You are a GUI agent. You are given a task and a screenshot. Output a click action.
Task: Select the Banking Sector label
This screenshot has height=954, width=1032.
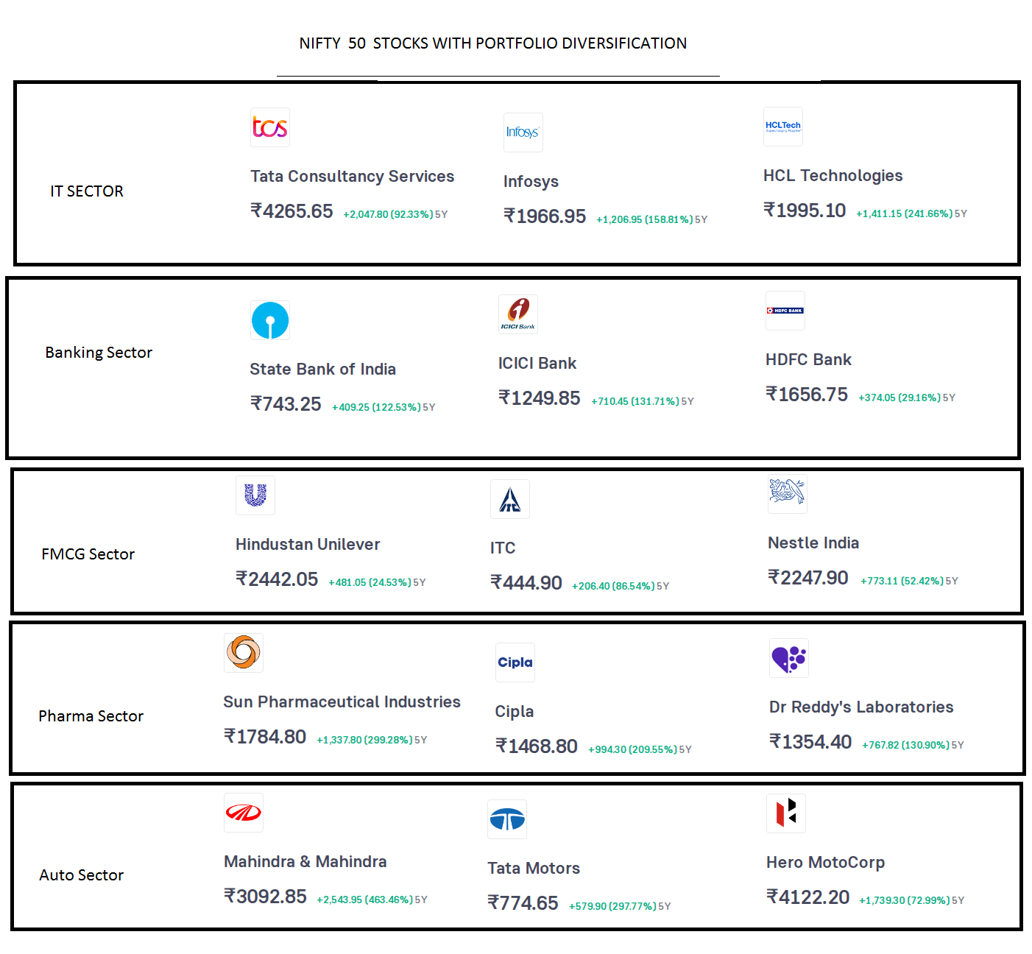(99, 353)
